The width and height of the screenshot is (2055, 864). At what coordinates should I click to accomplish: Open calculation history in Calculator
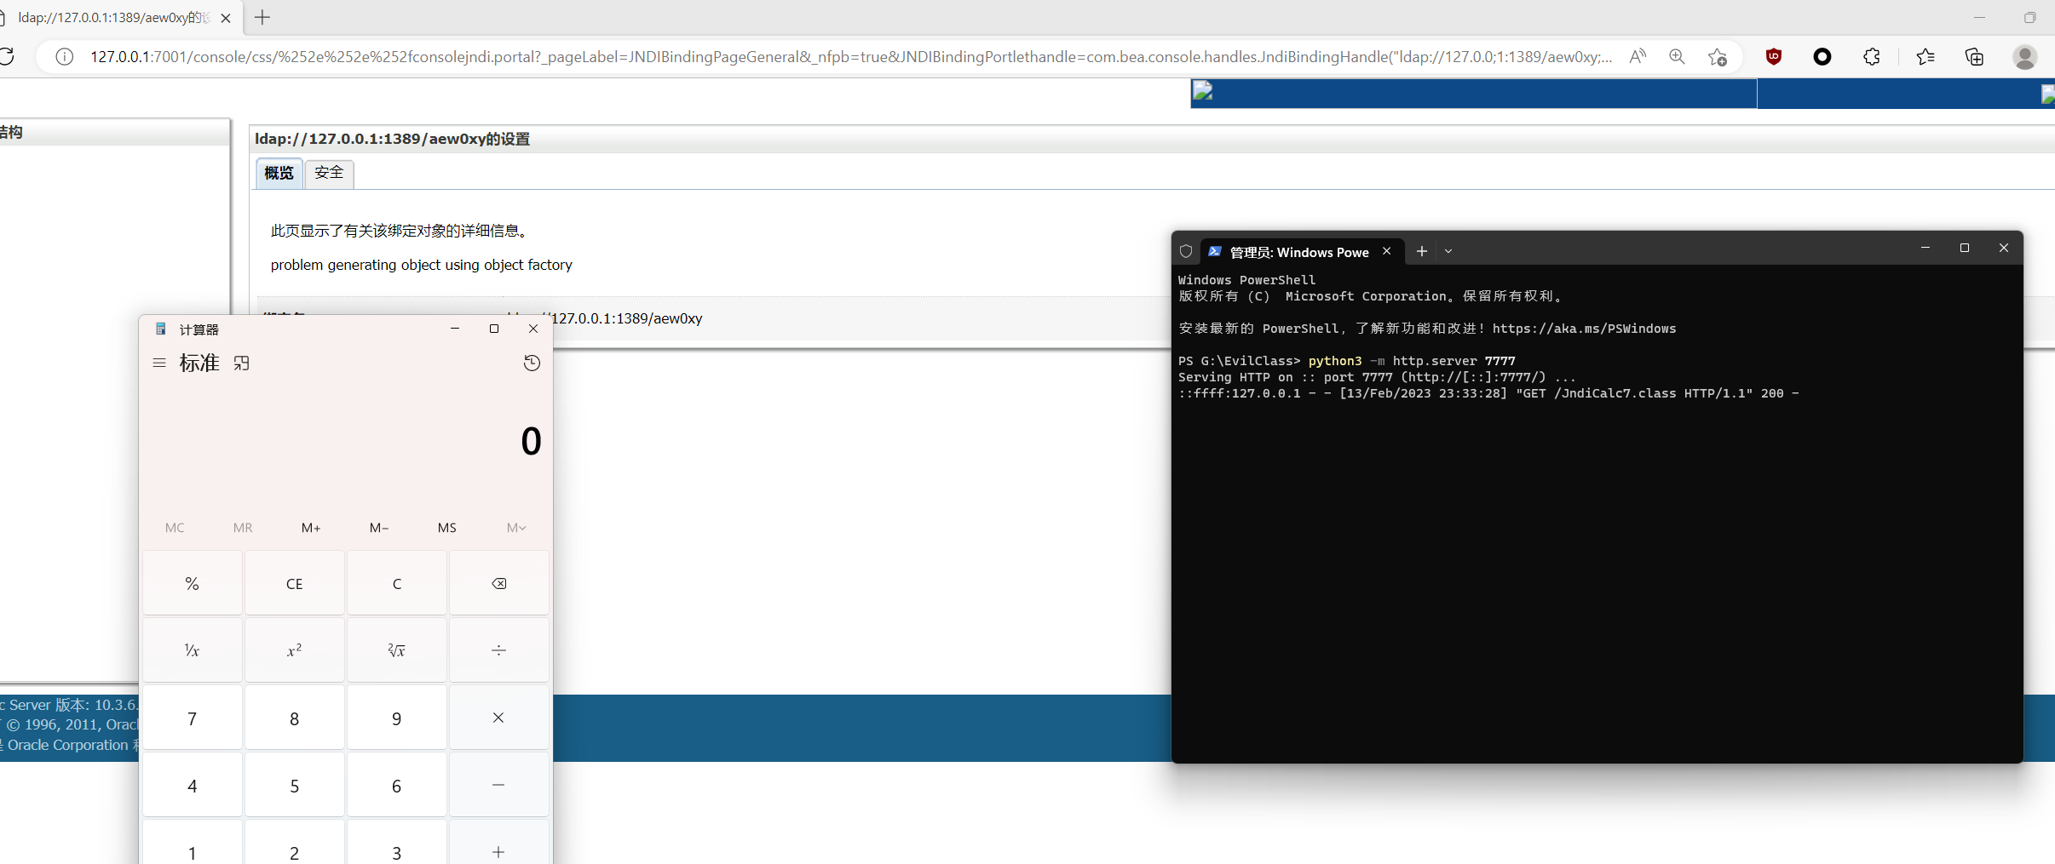[531, 362]
